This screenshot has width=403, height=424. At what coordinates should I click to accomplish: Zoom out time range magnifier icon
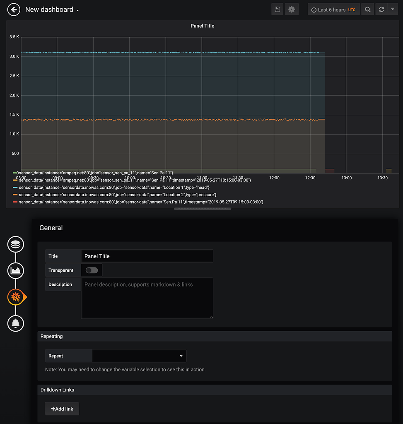pos(367,10)
